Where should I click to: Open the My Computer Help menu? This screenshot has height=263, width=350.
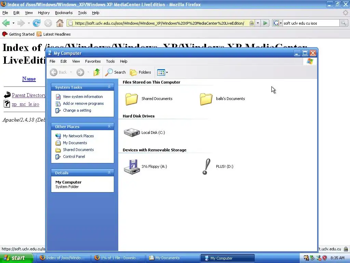click(x=123, y=61)
